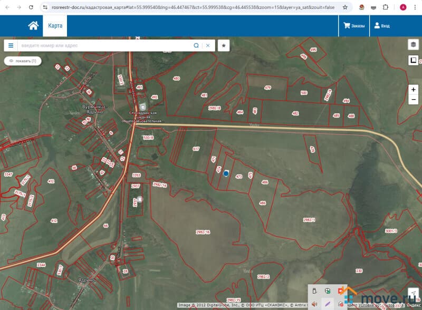This screenshot has width=422, height=310.
Task: Reload the page in browser
Action: [31, 7]
